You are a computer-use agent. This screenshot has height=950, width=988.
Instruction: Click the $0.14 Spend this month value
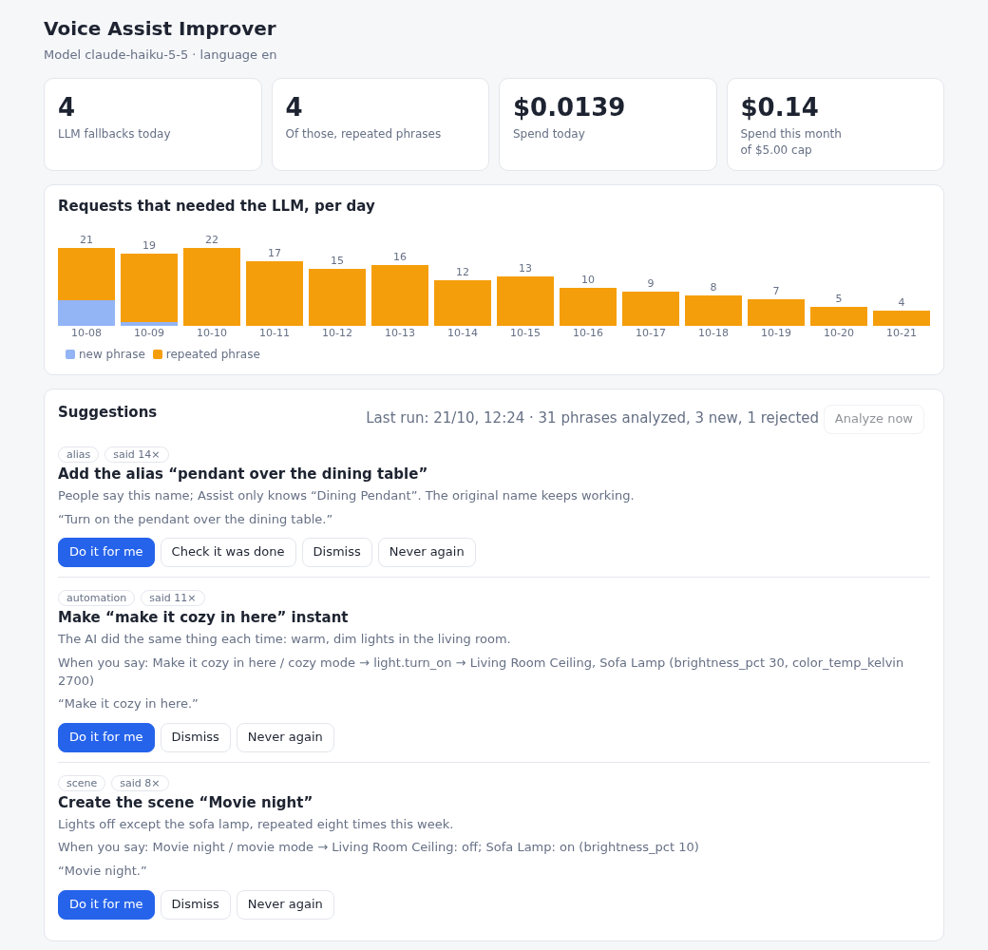click(779, 107)
